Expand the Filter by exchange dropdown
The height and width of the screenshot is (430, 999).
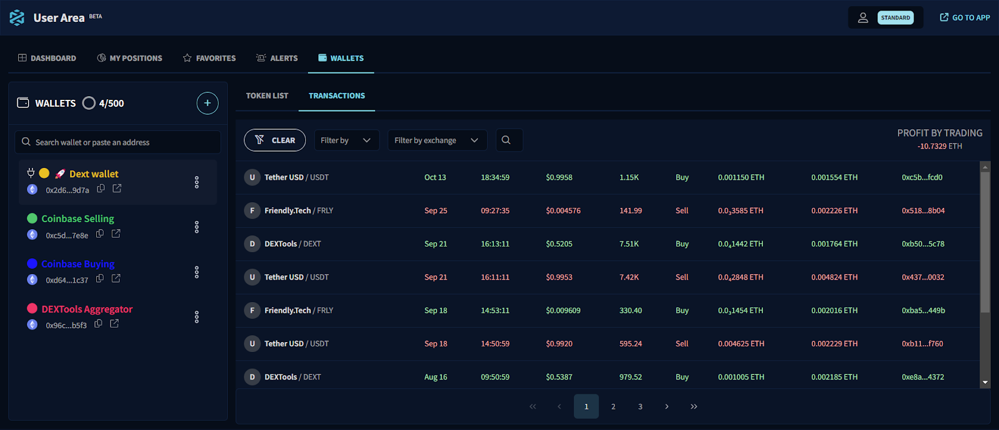tap(436, 140)
